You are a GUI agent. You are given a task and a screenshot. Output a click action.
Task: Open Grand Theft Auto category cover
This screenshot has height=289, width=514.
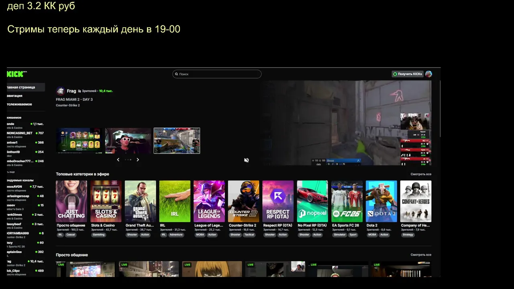[x=140, y=201]
